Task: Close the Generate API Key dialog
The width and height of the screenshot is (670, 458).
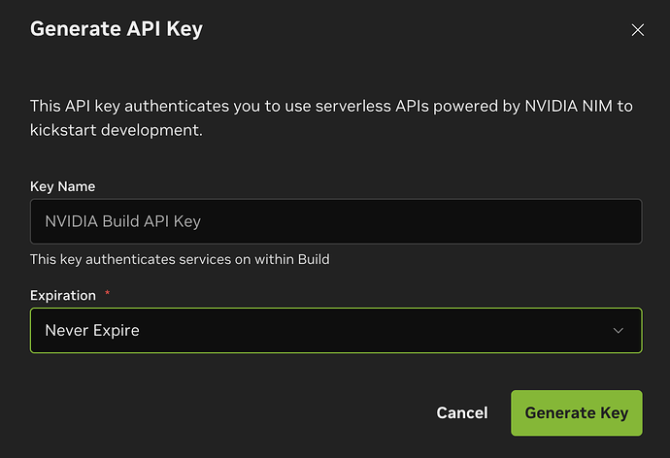Action: point(638,30)
